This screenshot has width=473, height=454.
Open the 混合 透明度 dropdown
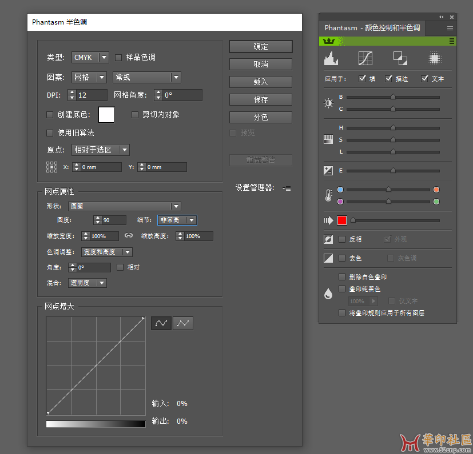click(x=87, y=283)
